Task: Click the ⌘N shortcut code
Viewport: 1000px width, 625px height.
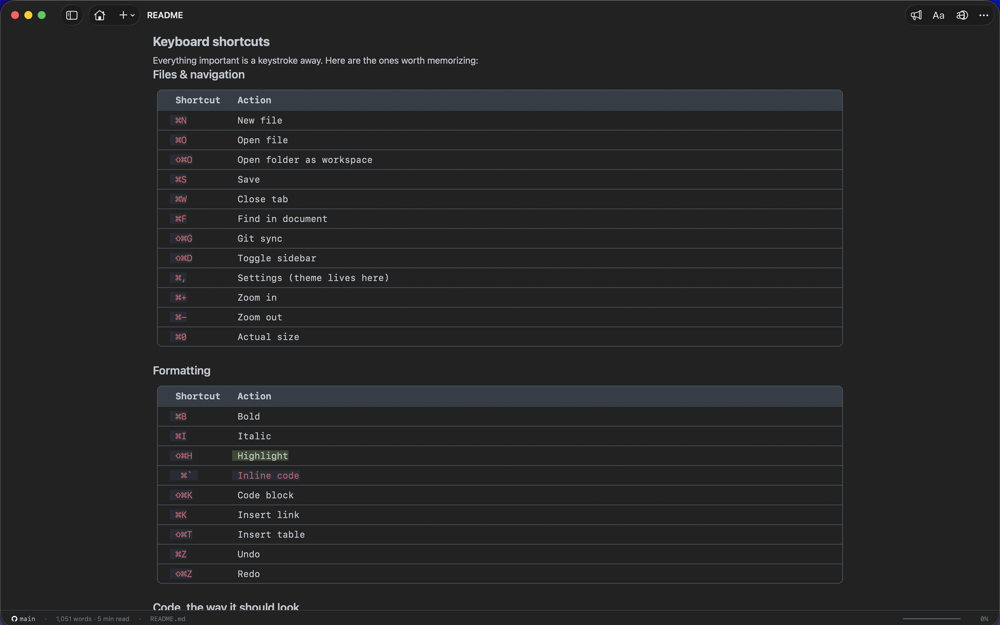Action: [181, 120]
